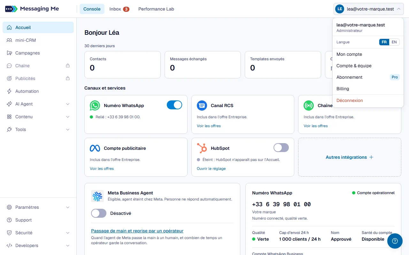Switch language to EN

[394, 42]
